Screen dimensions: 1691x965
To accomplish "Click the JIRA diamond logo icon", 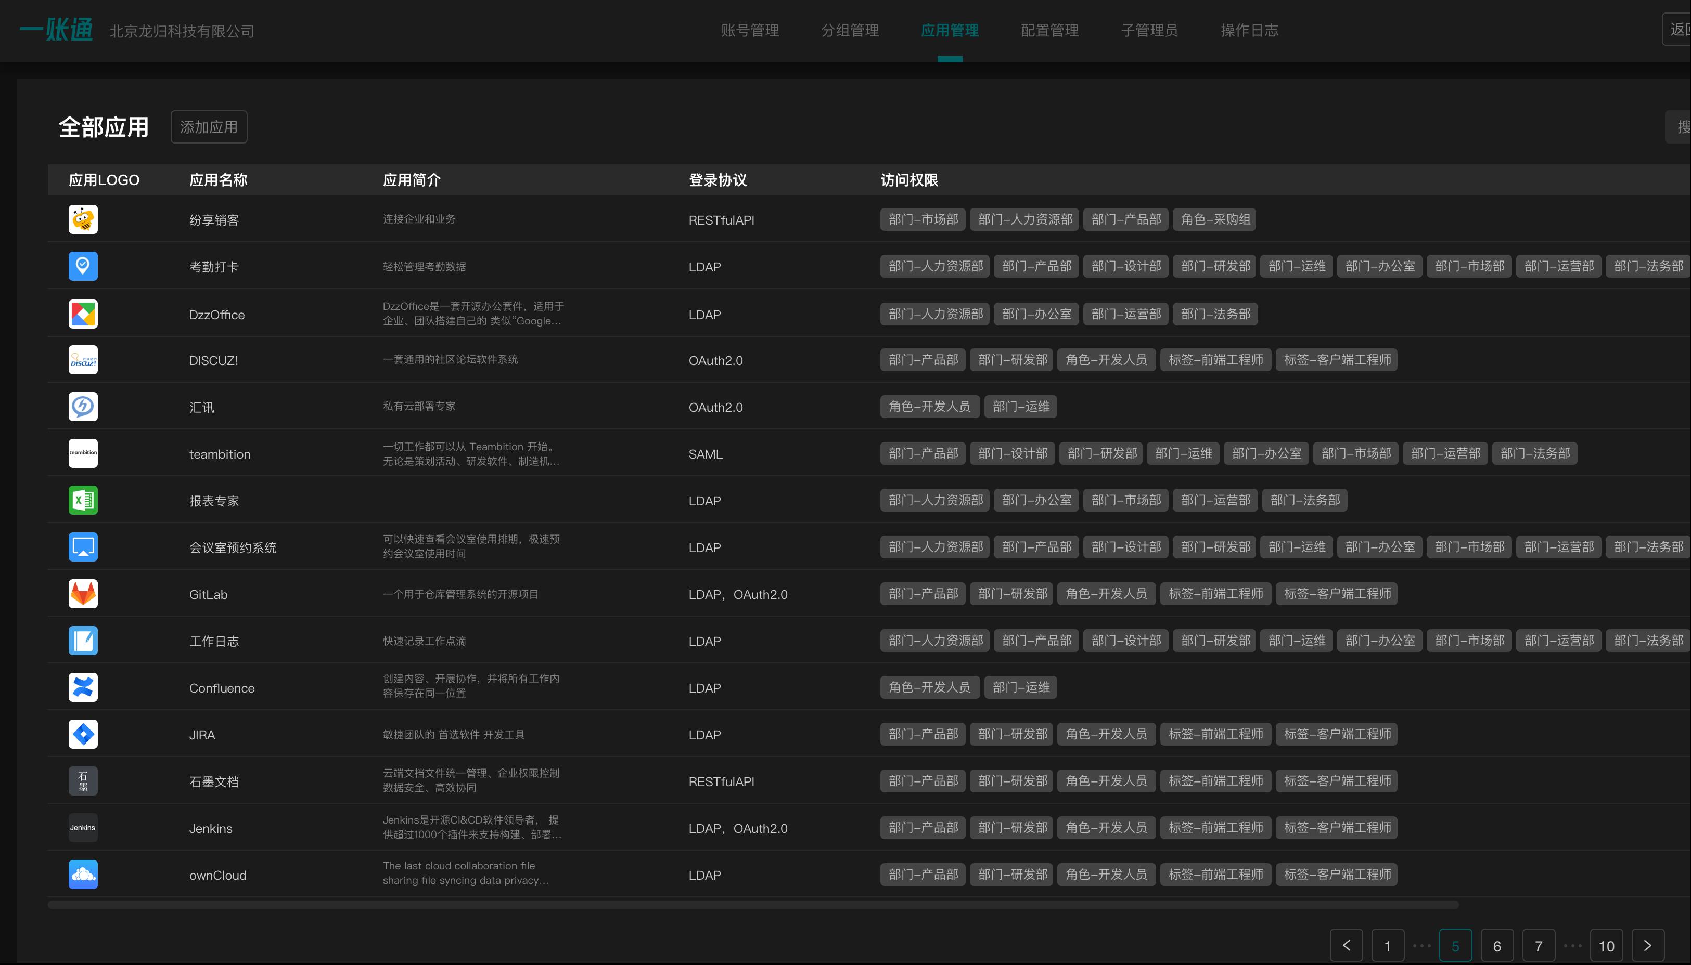I will point(83,734).
